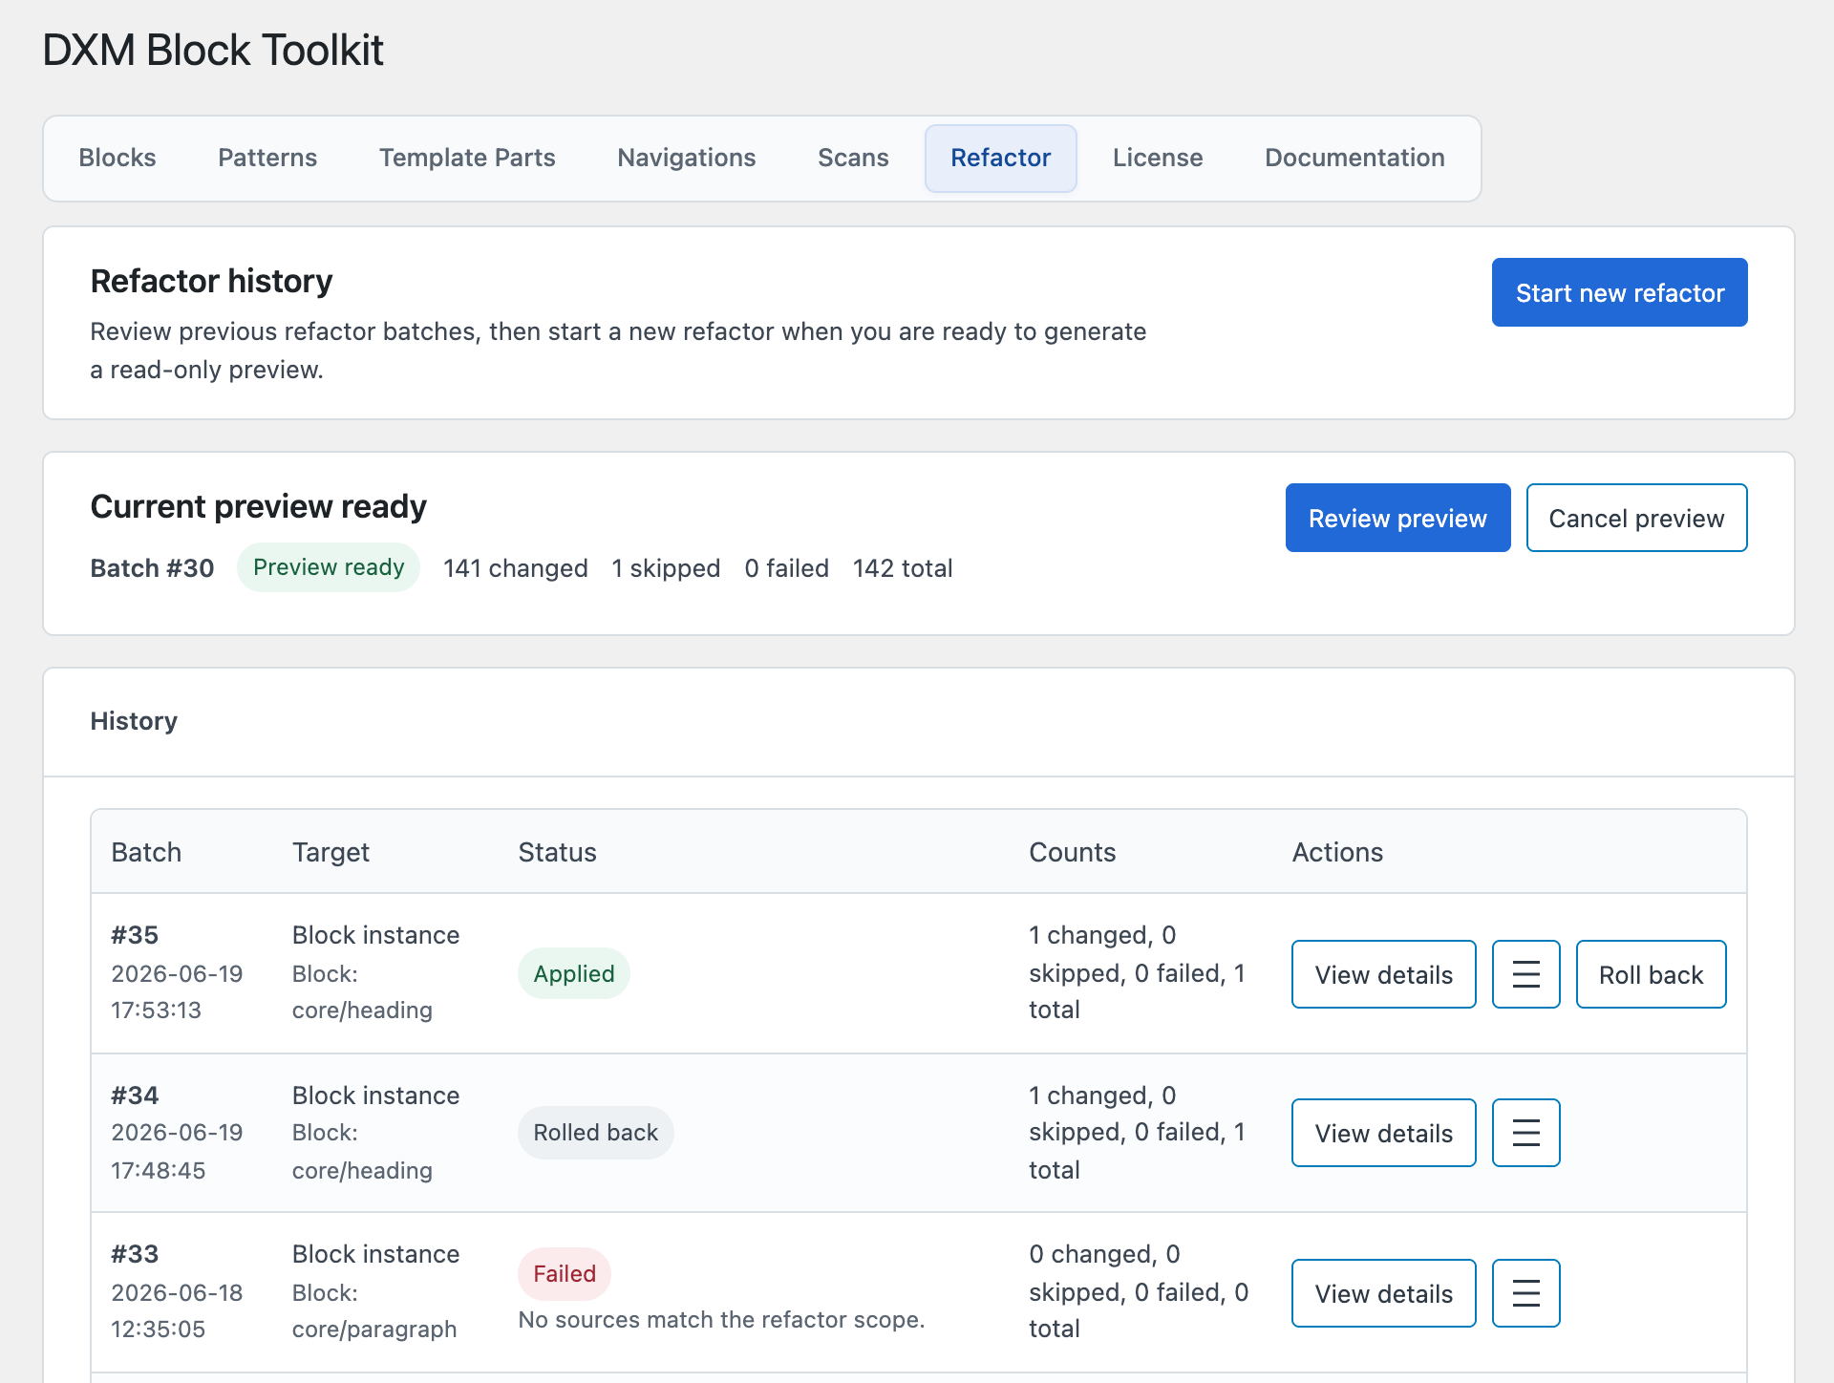The height and width of the screenshot is (1383, 1834).
Task: Open the Documentation tab
Action: 1354,158
